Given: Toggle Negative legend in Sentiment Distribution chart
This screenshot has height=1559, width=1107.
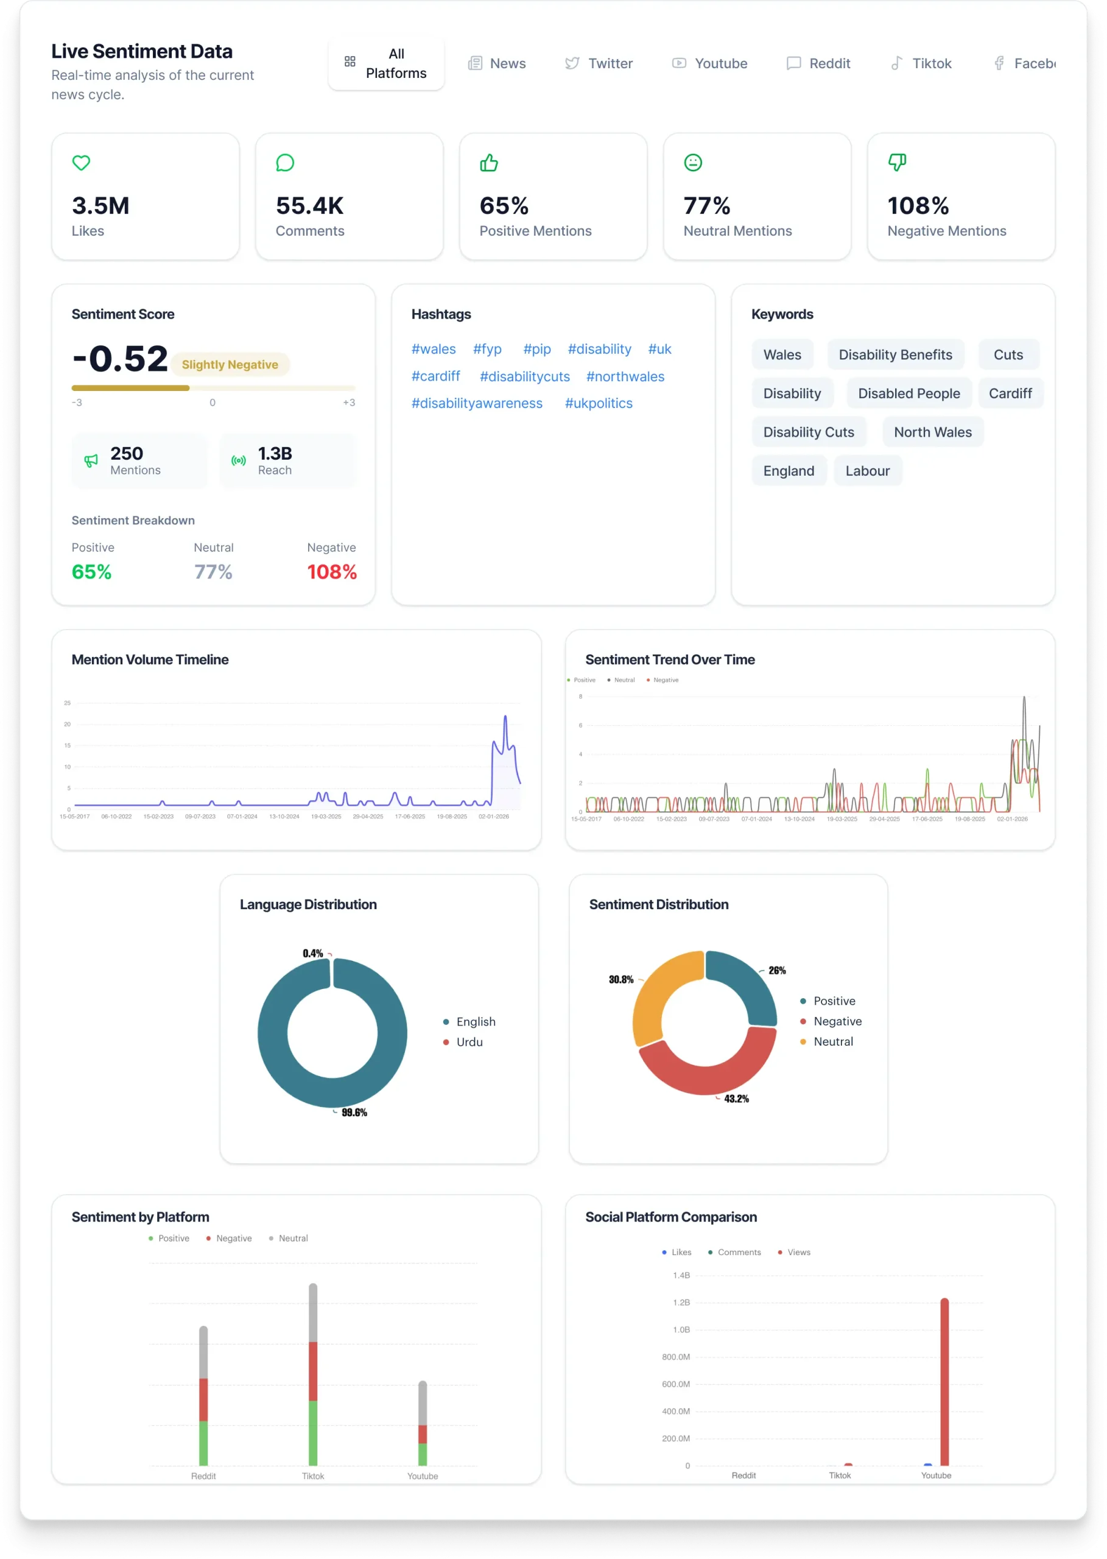Looking at the screenshot, I should click(x=837, y=1021).
